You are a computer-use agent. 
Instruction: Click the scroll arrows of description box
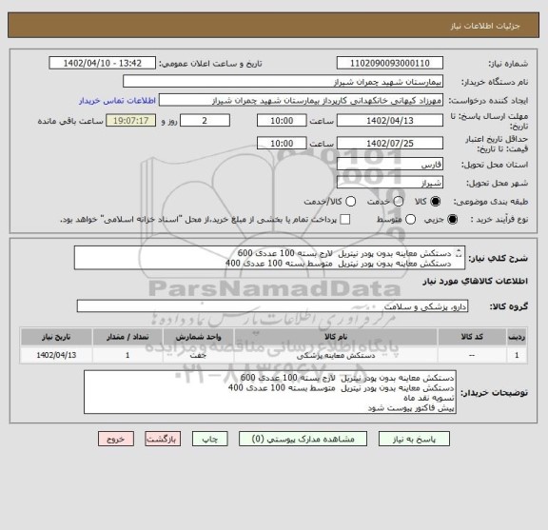click(x=459, y=253)
